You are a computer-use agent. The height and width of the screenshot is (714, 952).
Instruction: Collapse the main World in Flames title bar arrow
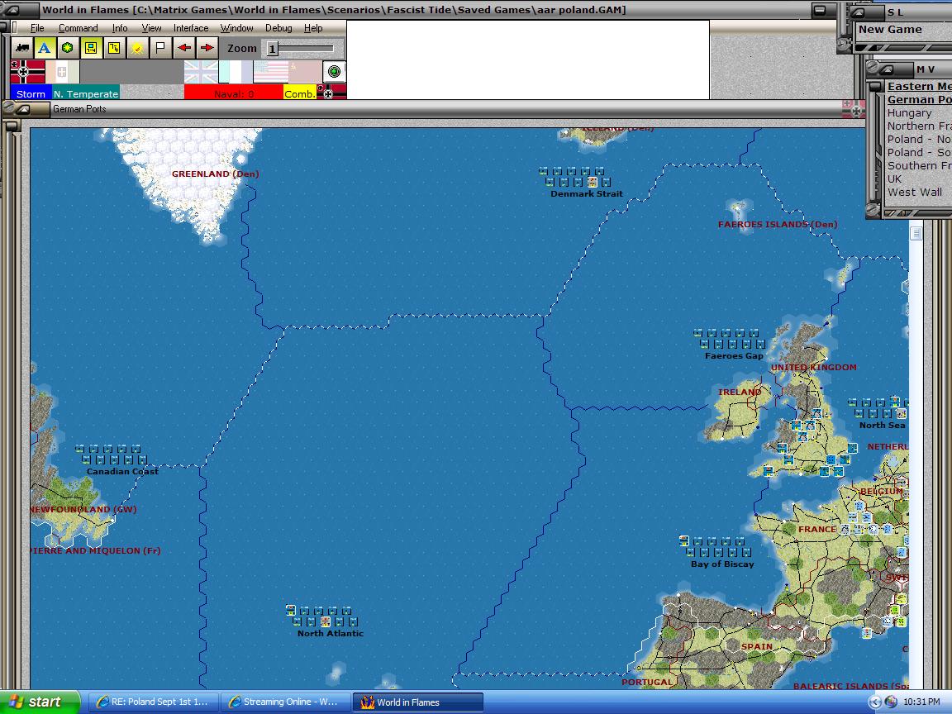(x=12, y=10)
